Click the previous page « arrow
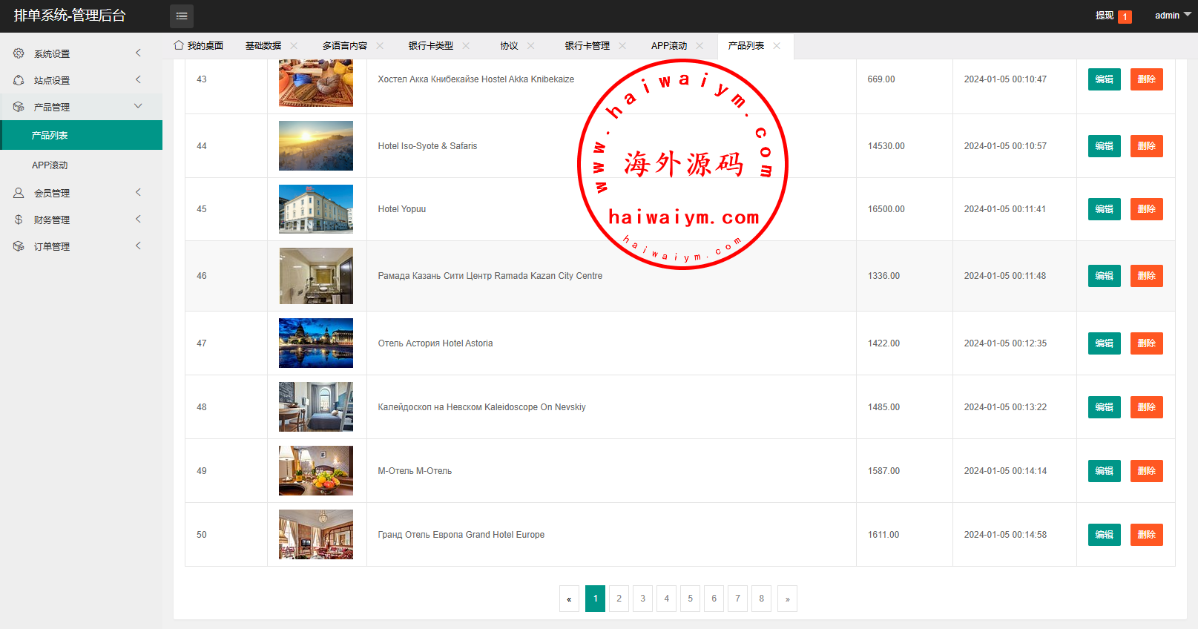This screenshot has width=1198, height=629. tap(569, 599)
